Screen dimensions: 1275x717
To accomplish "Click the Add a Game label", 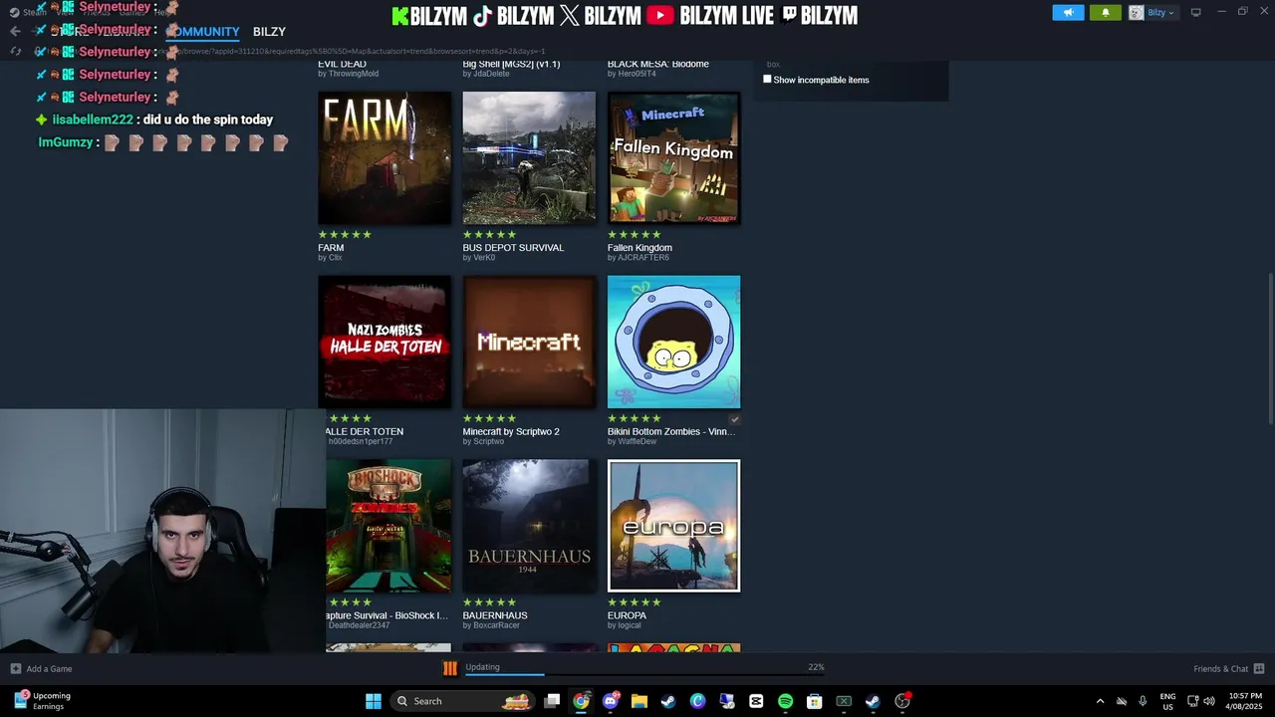I will (49, 669).
